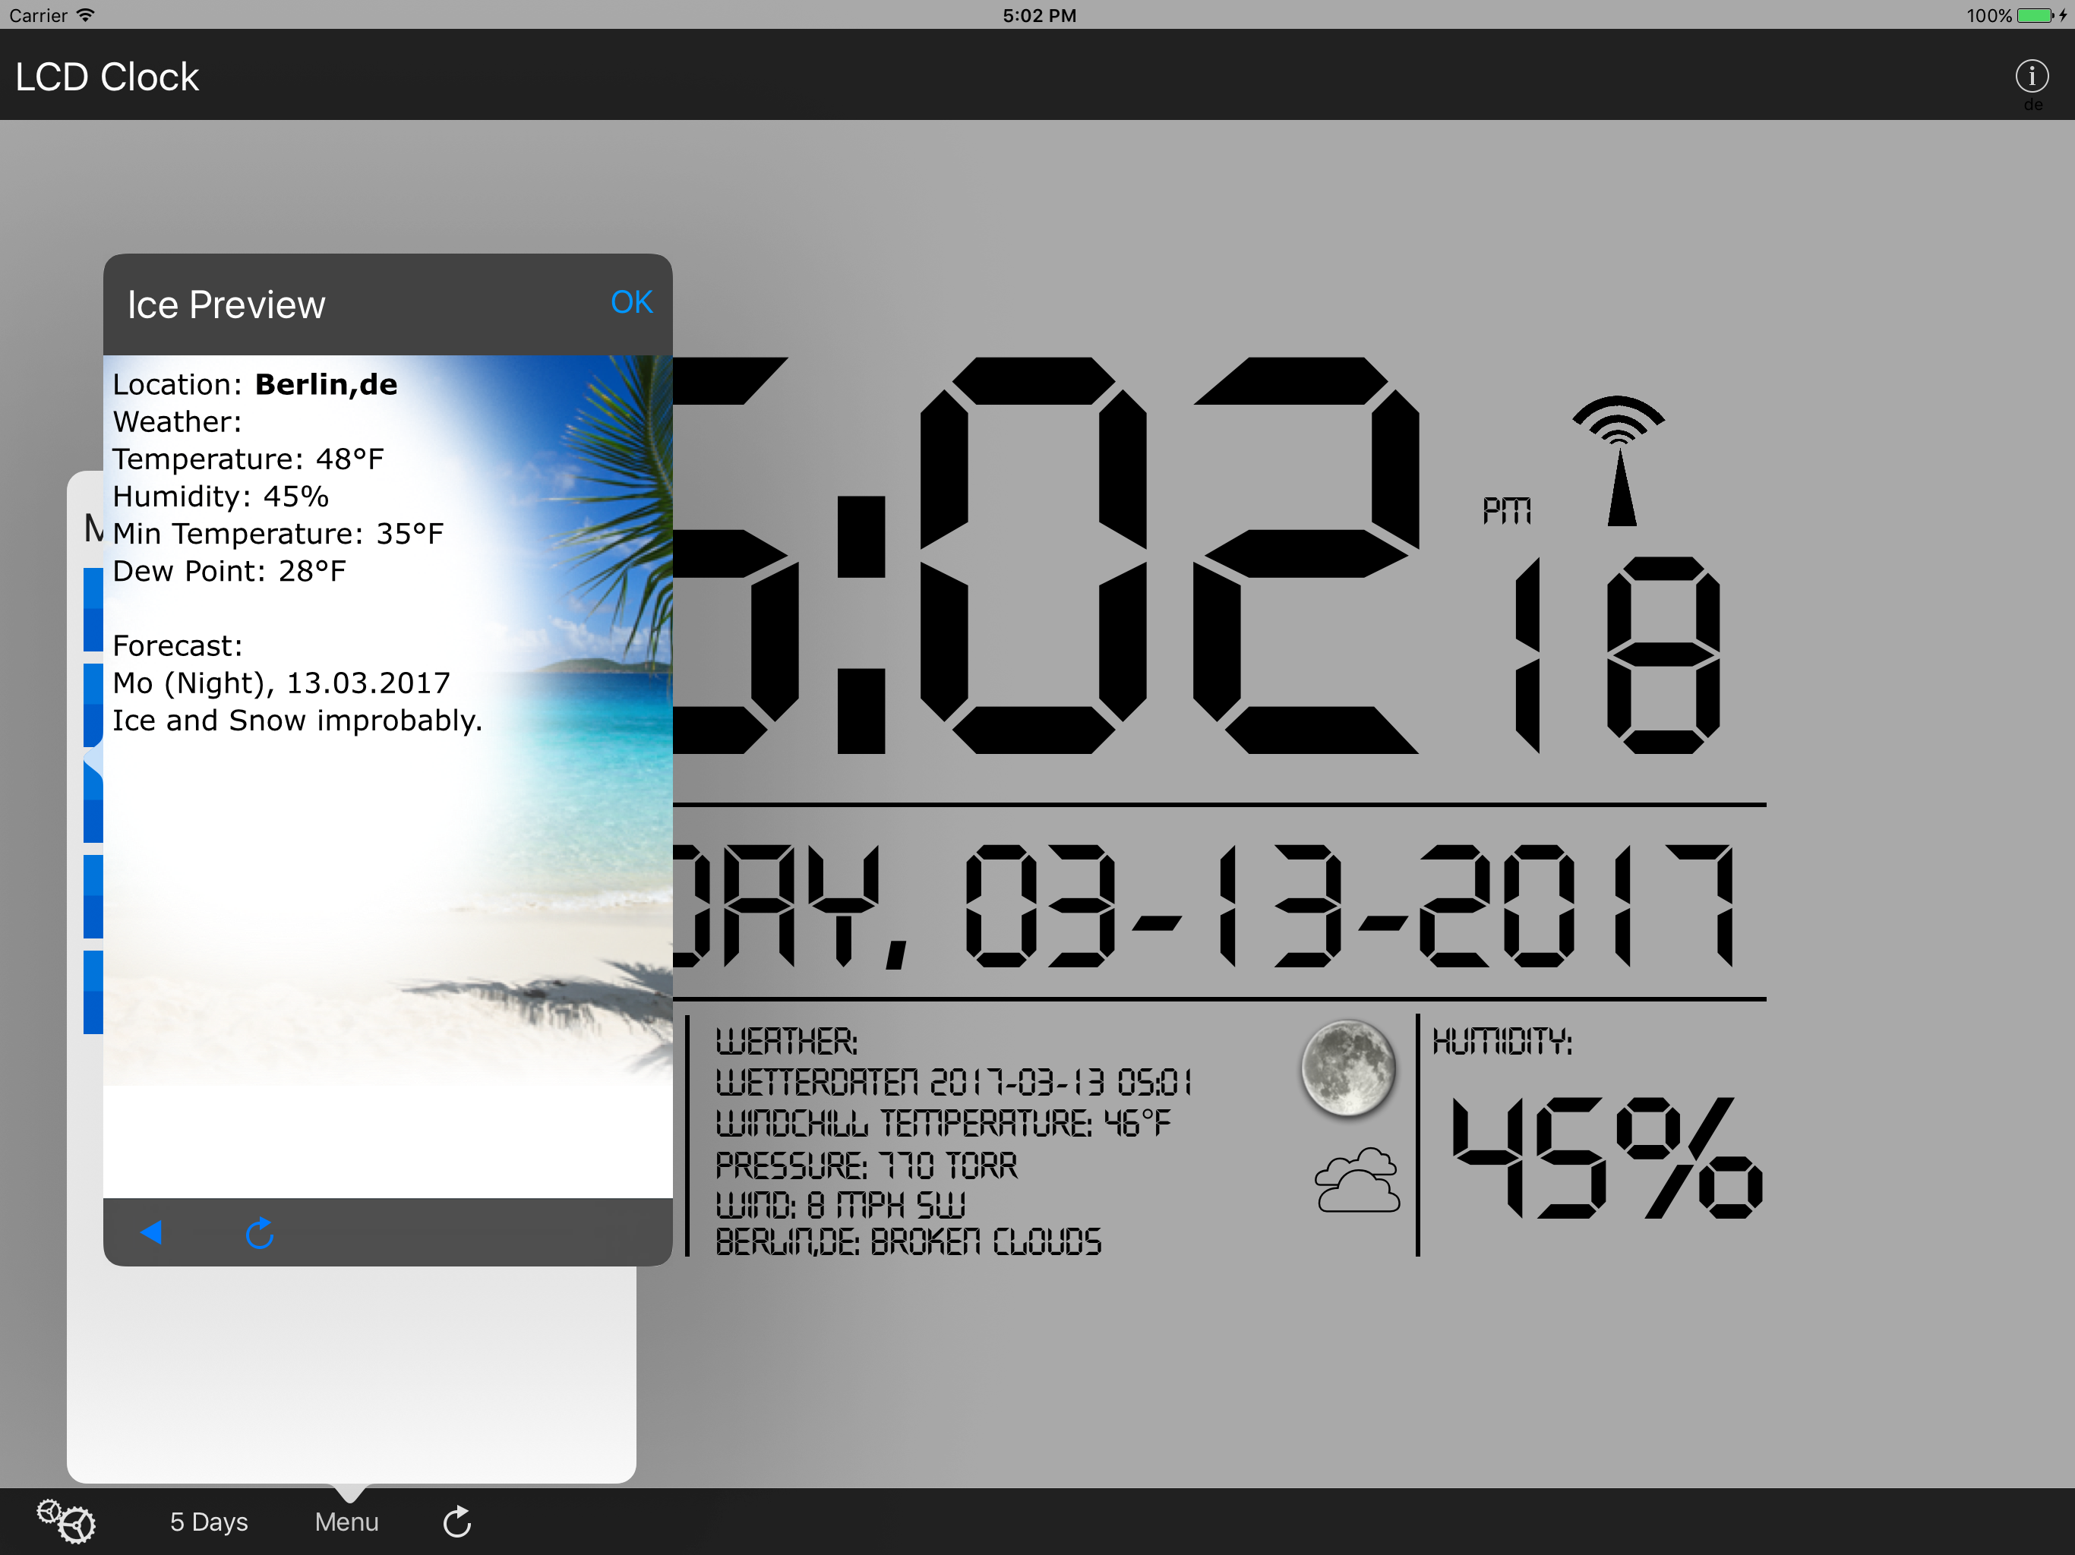Tap the battery indicator in status bar
The height and width of the screenshot is (1555, 2075).
click(x=2034, y=15)
